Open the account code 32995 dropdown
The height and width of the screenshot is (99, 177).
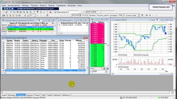[x=106, y=71]
